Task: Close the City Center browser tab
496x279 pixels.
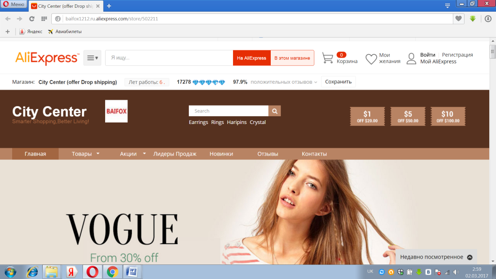Action: click(x=98, y=6)
